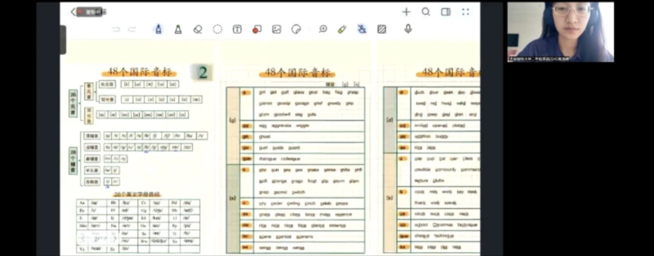Click the redo arrow
Image resolution: width=654 pixels, height=256 pixels.
pyautogui.click(x=132, y=29)
